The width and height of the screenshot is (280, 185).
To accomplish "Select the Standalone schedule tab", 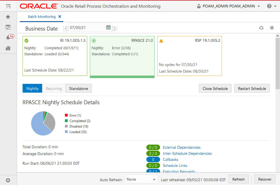I will click(79, 89).
